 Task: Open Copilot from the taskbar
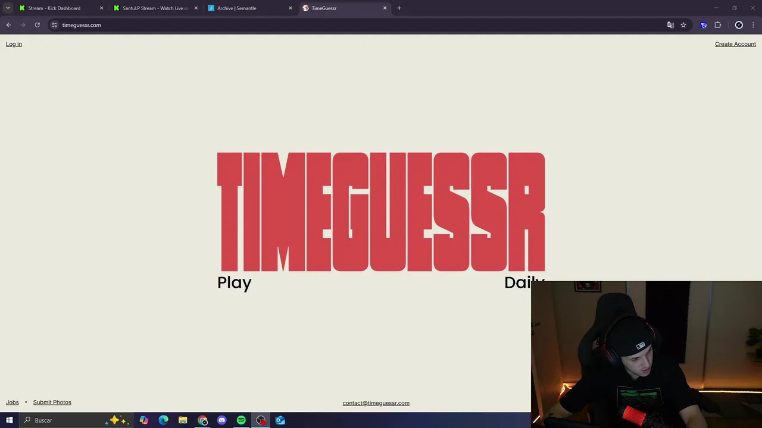tap(144, 420)
